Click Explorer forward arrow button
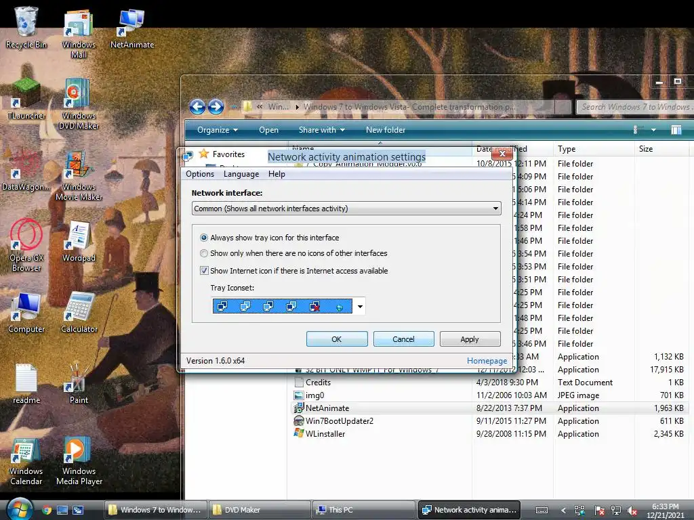The width and height of the screenshot is (694, 520). [x=216, y=106]
